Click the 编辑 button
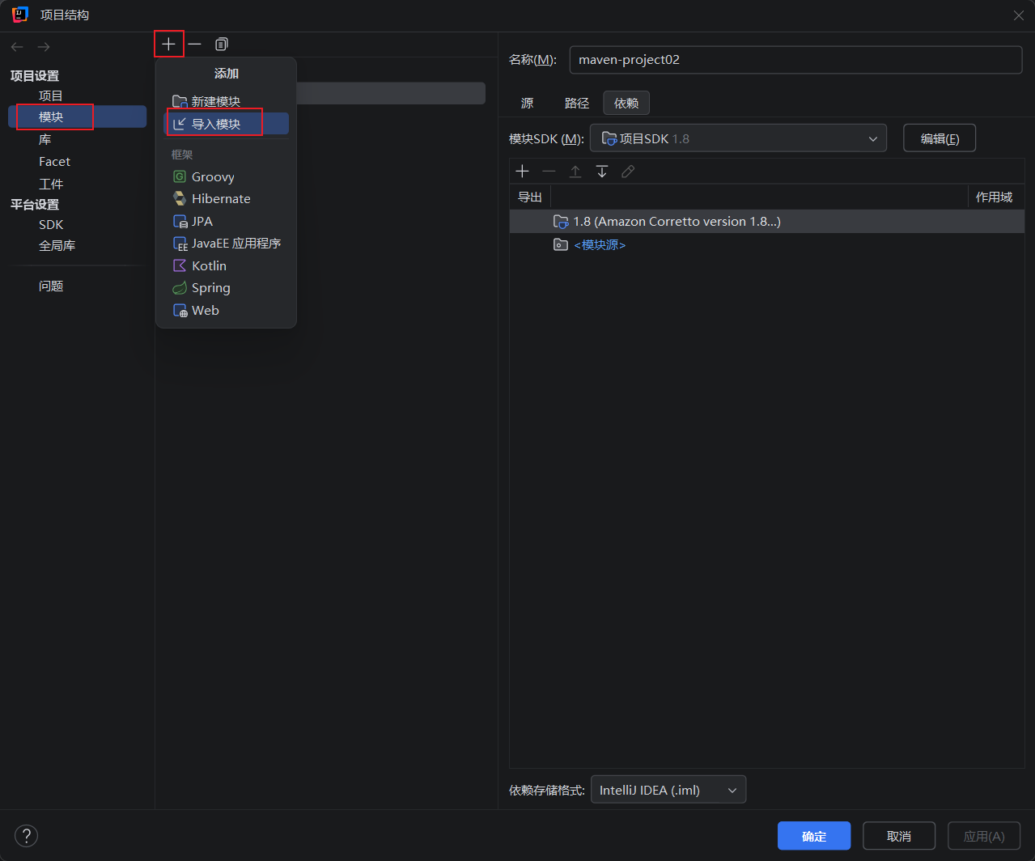1035x861 pixels. [940, 138]
